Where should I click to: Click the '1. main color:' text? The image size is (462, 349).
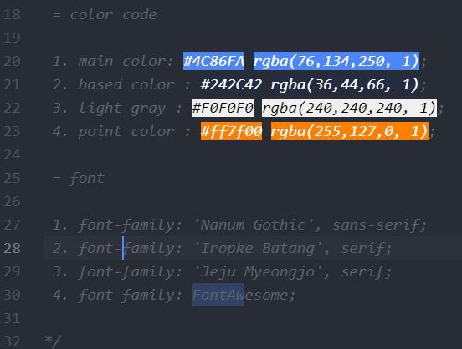[113, 61]
